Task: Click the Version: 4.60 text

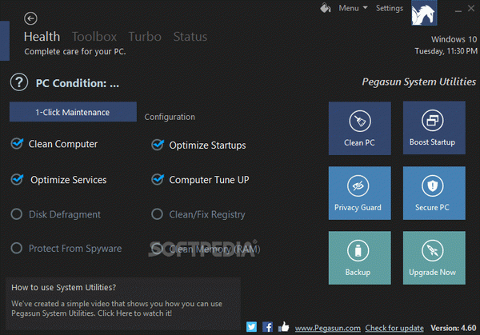Action: (454, 328)
